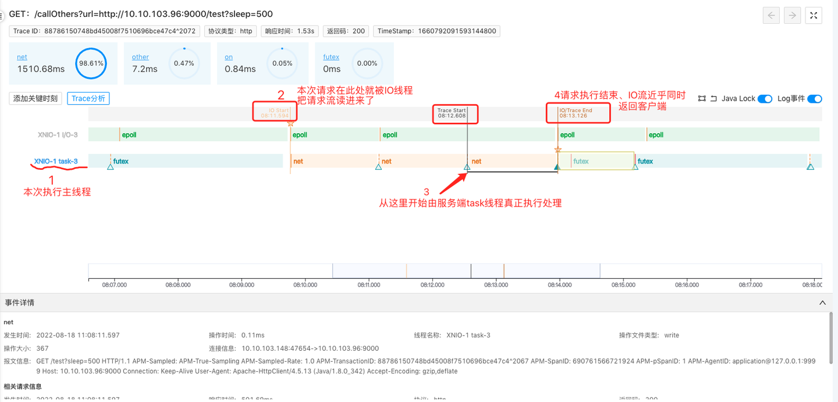This screenshot has height=402, width=838.
Task: Click the 报文信息 request text
Action: coord(426,366)
